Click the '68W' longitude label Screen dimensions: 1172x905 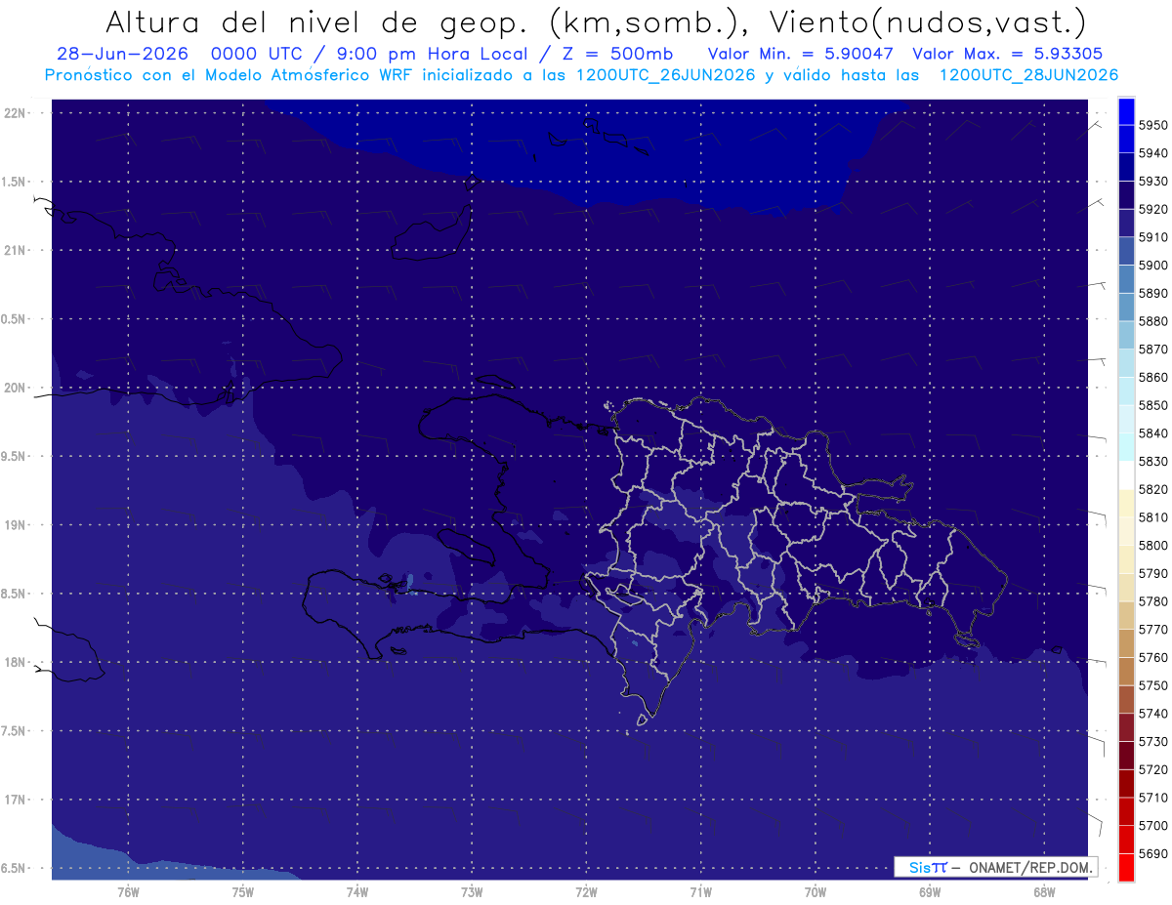click(1044, 891)
